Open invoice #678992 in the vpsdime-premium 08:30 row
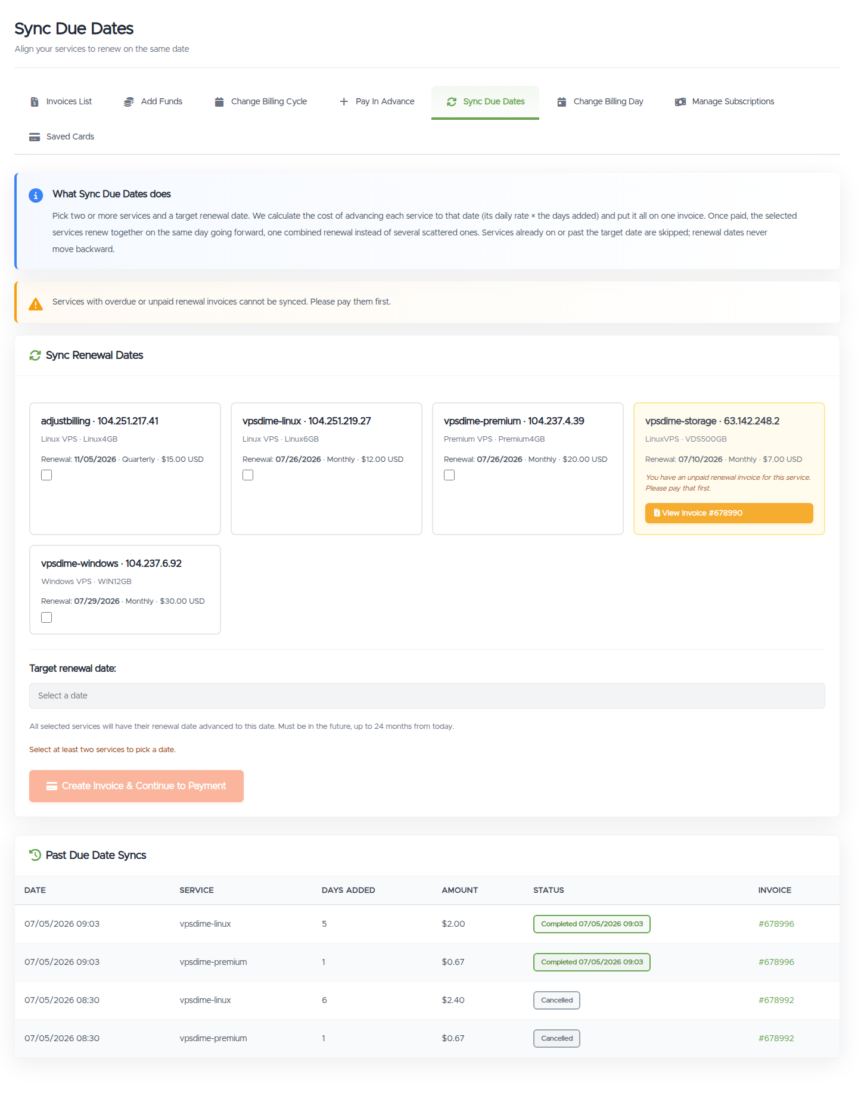This screenshot has height=1099, width=858. [x=776, y=1039]
